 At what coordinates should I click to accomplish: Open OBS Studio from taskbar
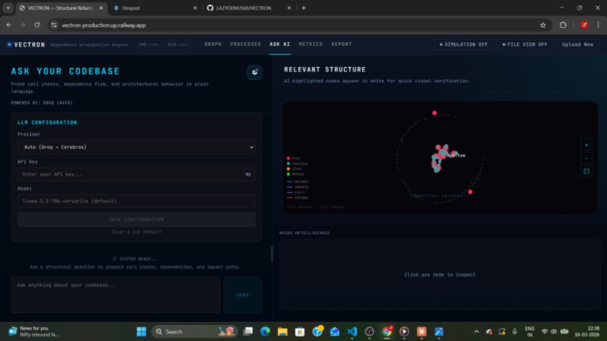(x=370, y=332)
